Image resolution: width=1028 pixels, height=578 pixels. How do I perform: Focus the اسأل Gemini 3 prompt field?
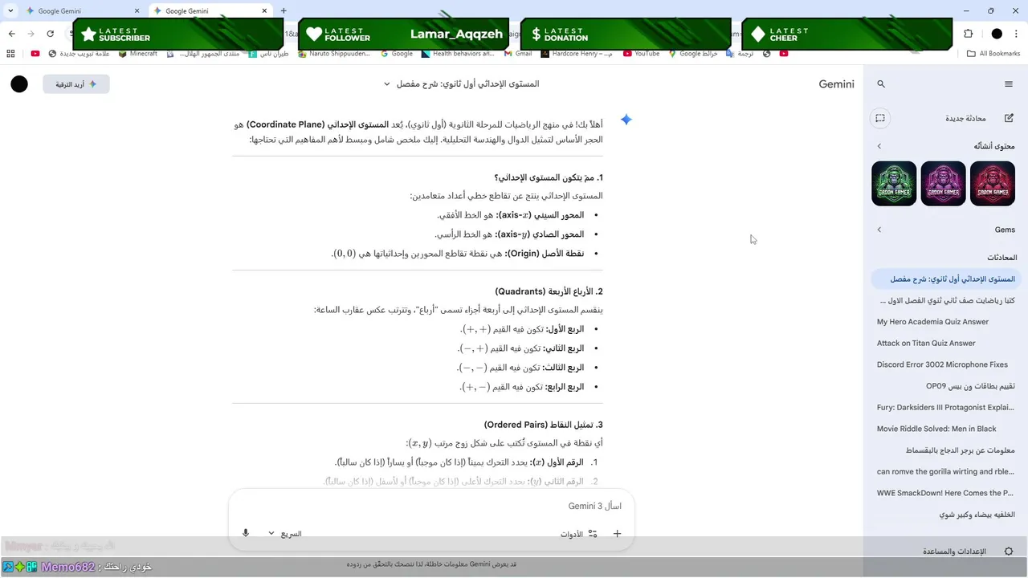click(x=431, y=507)
